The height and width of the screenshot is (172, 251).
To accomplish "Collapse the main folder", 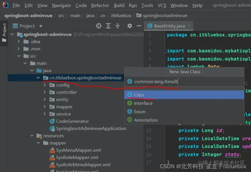I will pyautogui.click(x=25, y=63).
